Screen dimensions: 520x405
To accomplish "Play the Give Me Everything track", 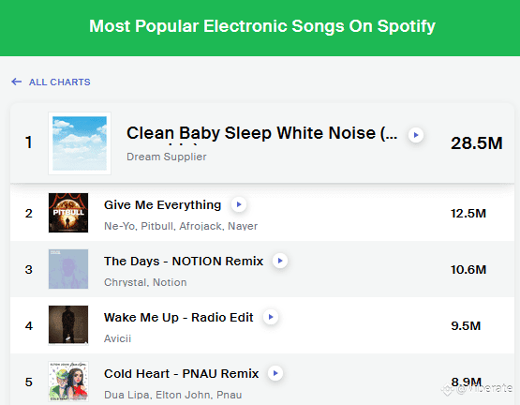I will point(239,204).
